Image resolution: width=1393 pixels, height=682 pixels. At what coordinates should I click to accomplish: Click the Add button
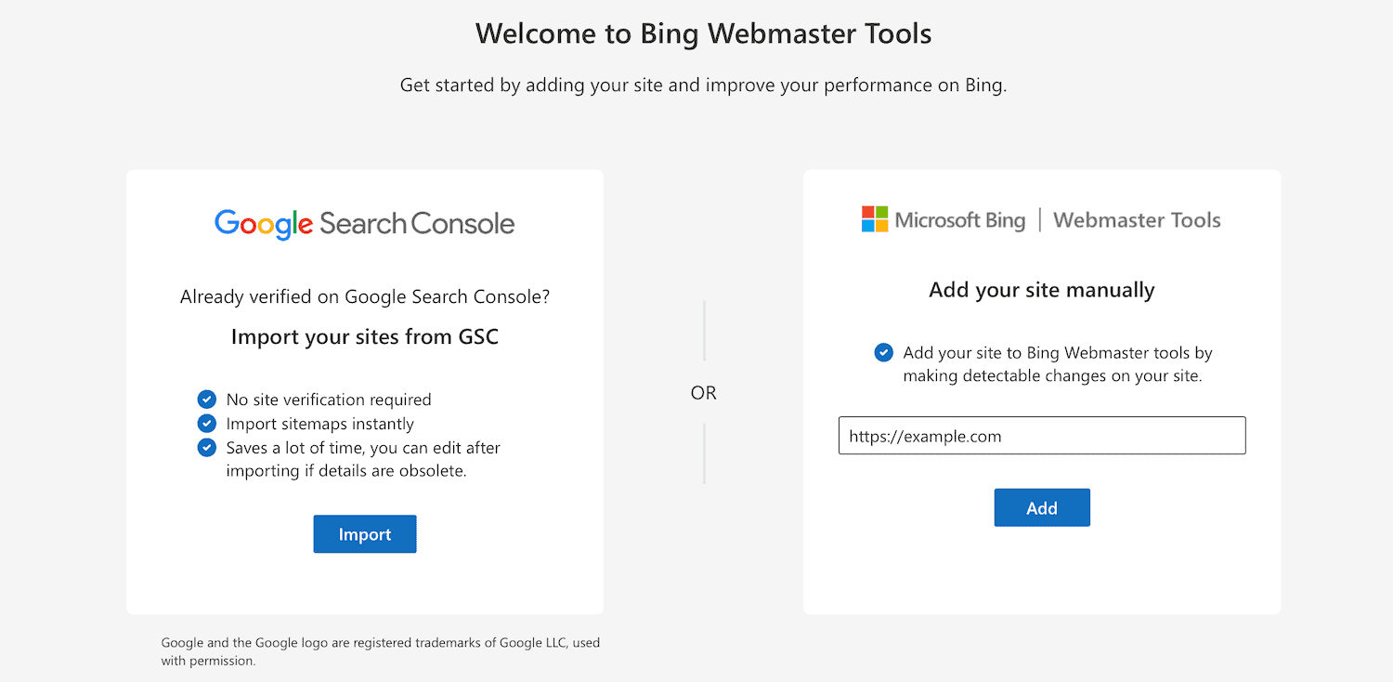click(1042, 507)
